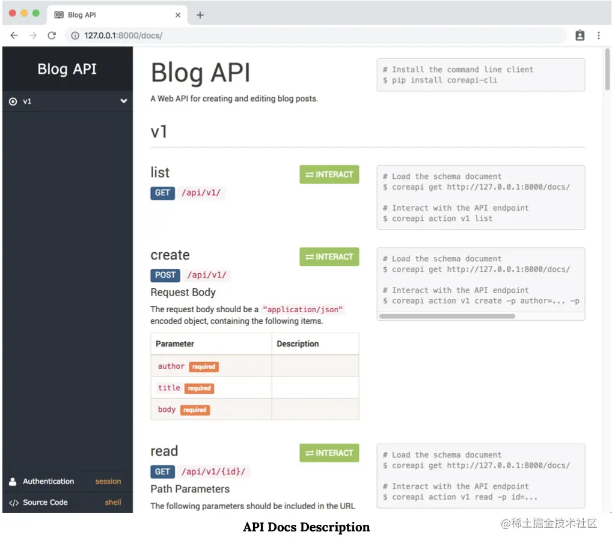Click the Request Body heading
The height and width of the screenshot is (544, 612).
[x=183, y=292]
